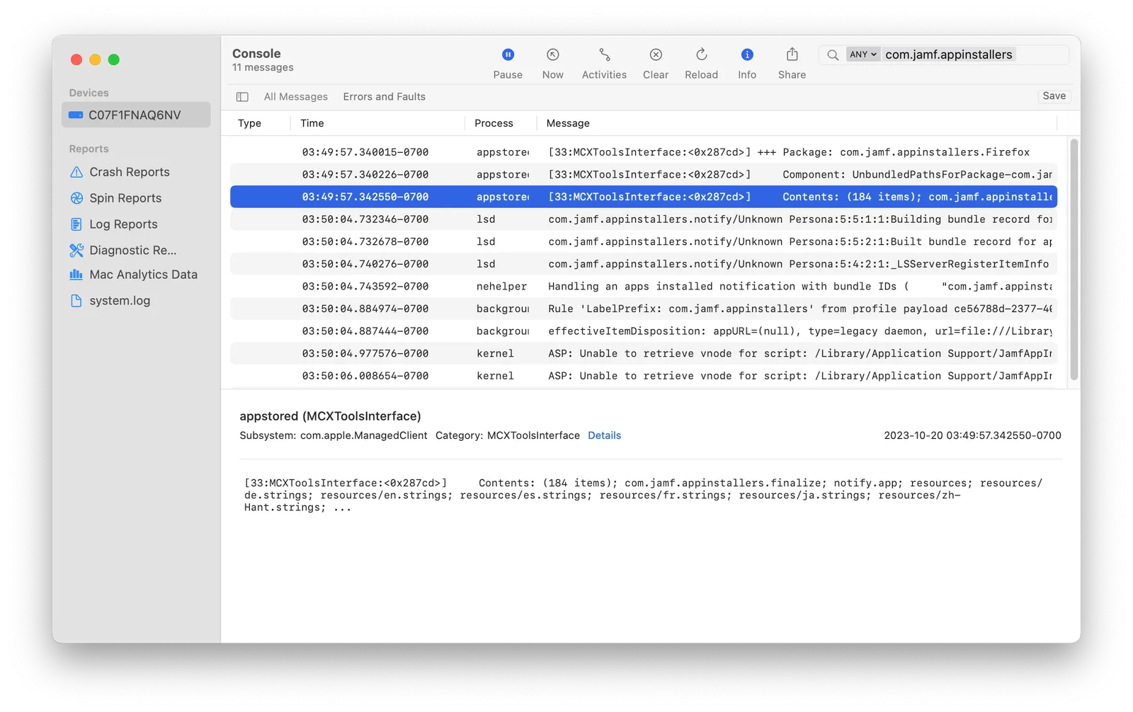View Spin Reports
Screen dimensions: 1133x712
point(124,198)
